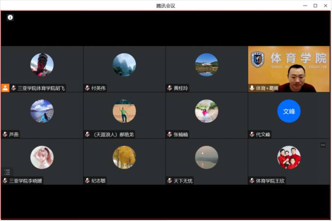The height and width of the screenshot is (221, 332).
Task: Click the 三亚学院李晓媛 name label
Action: pos(25,181)
